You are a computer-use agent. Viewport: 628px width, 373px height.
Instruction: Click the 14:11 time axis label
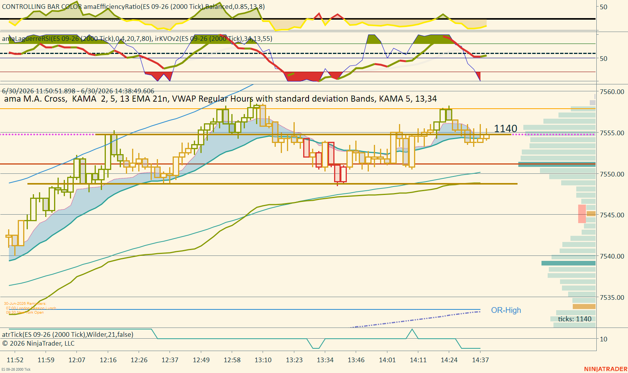coord(418,360)
